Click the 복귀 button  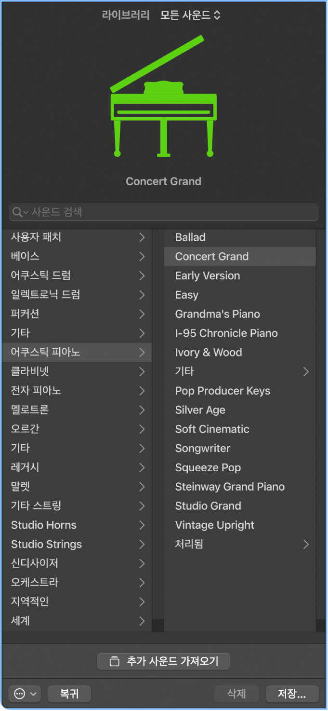[x=69, y=694]
